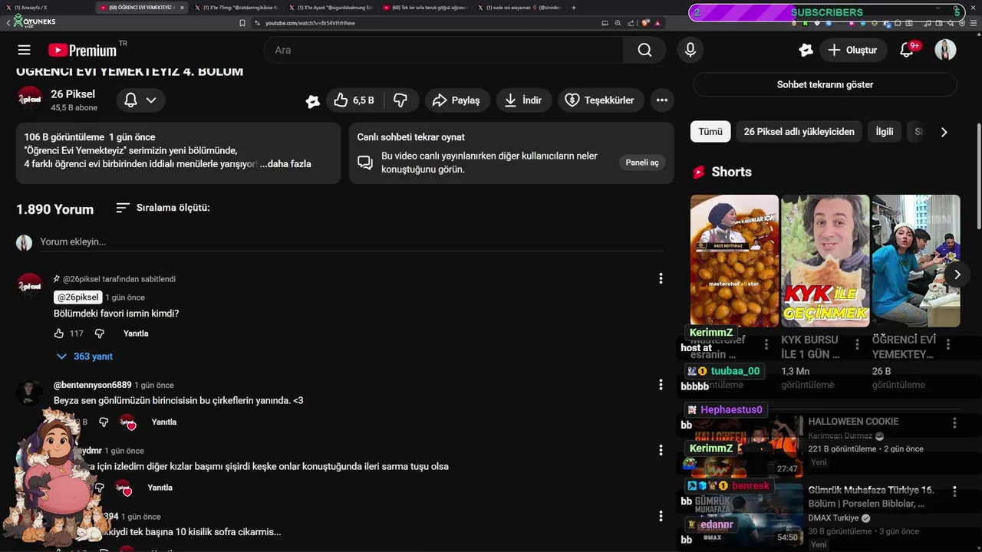Click the page vertical scrollbar
Viewport: 982px width, 552px height.
tap(978, 176)
